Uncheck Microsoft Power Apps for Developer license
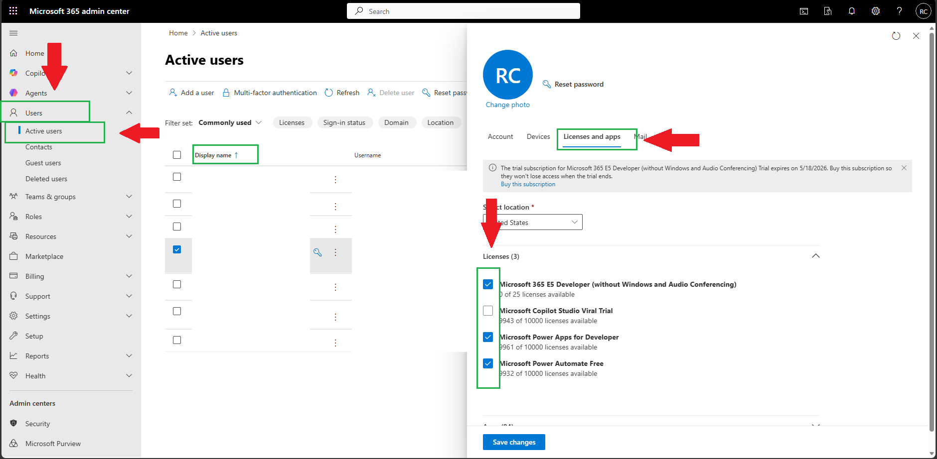The height and width of the screenshot is (459, 937). pyautogui.click(x=488, y=337)
